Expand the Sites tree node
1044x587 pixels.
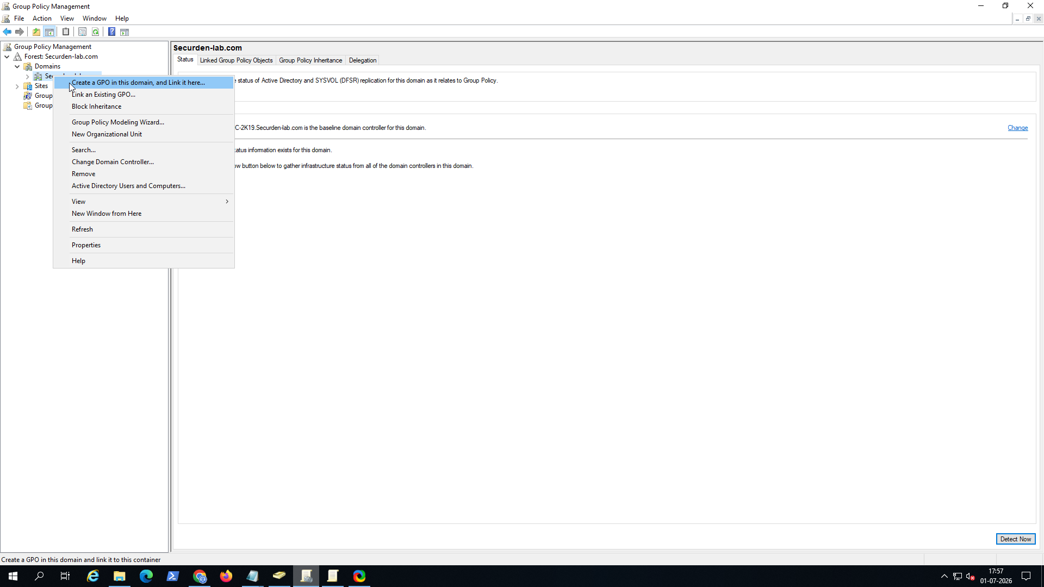click(x=17, y=86)
